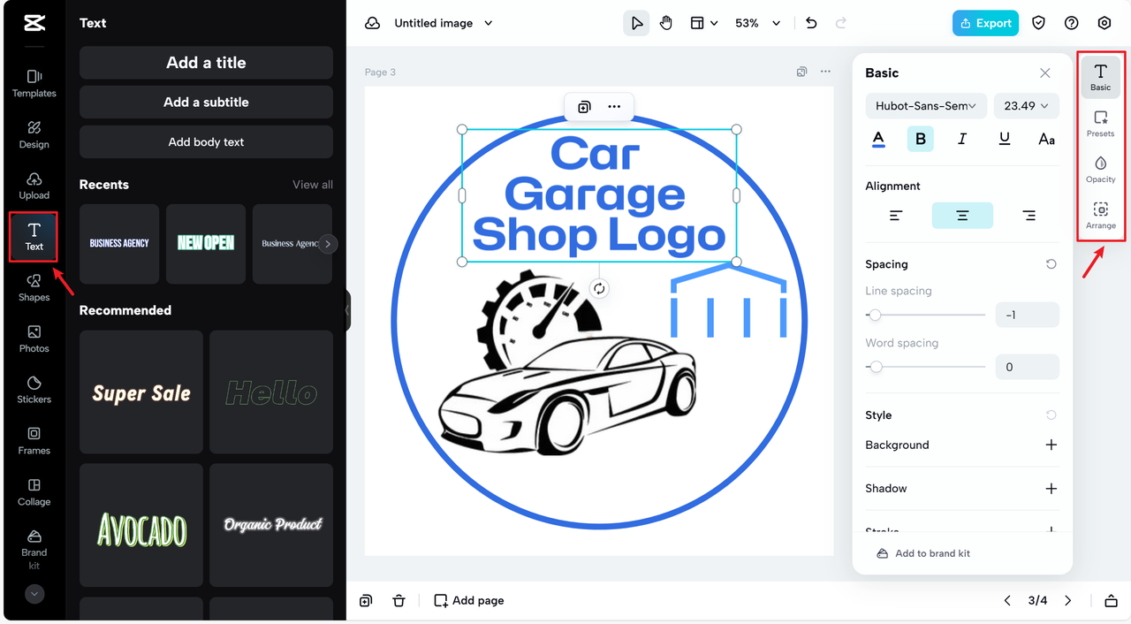The height and width of the screenshot is (624, 1131).
Task: Click the rotate handle under the text box
Action: tap(599, 289)
